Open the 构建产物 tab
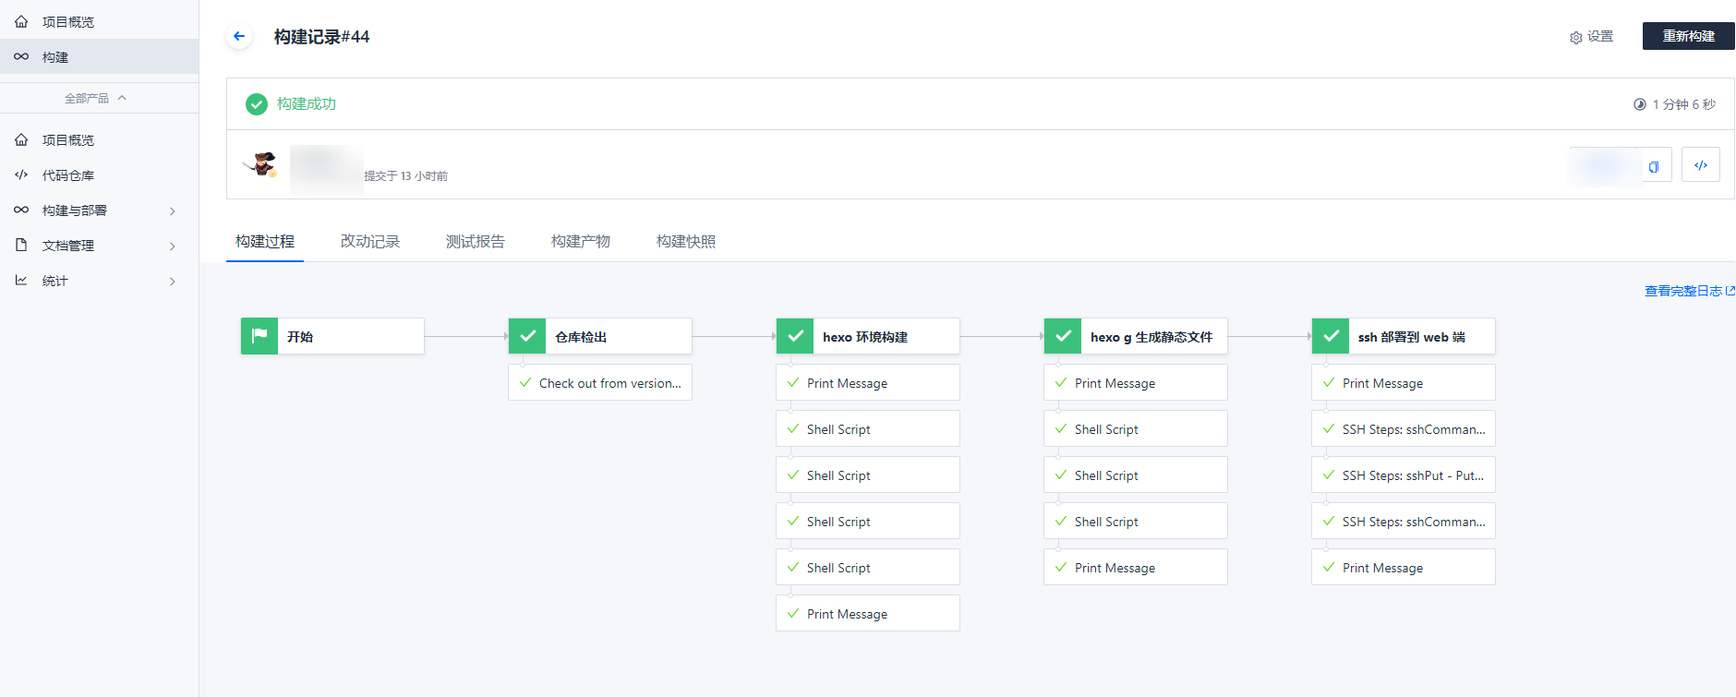Viewport: 1736px width, 697px height. [x=580, y=241]
